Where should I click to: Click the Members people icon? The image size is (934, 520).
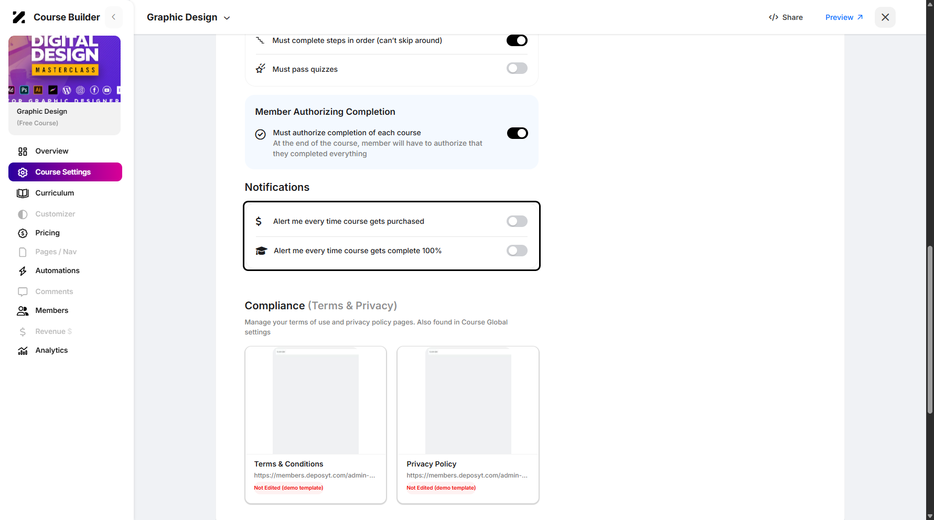tap(23, 311)
